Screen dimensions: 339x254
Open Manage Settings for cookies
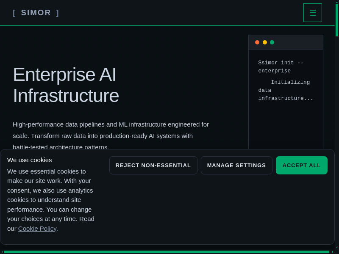click(236, 166)
